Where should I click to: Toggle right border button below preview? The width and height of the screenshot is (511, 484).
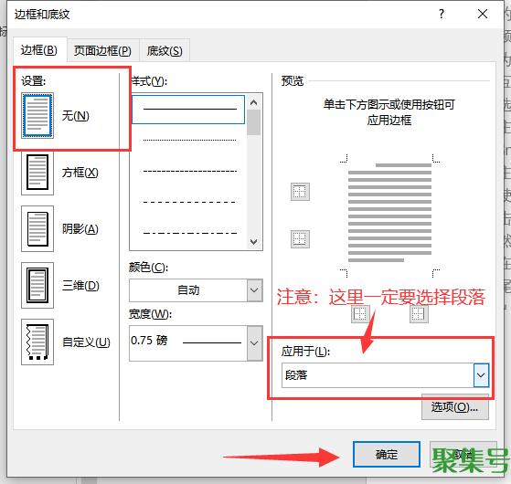419,314
